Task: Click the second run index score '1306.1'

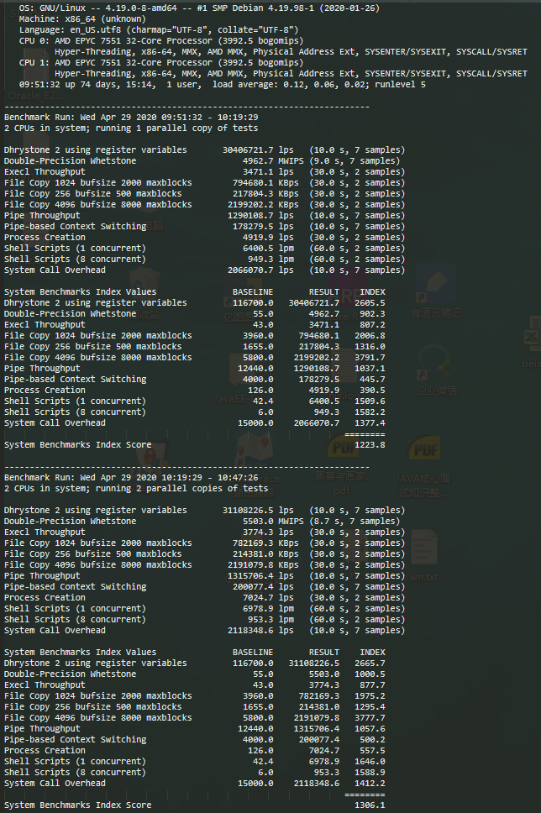Action: click(370, 805)
